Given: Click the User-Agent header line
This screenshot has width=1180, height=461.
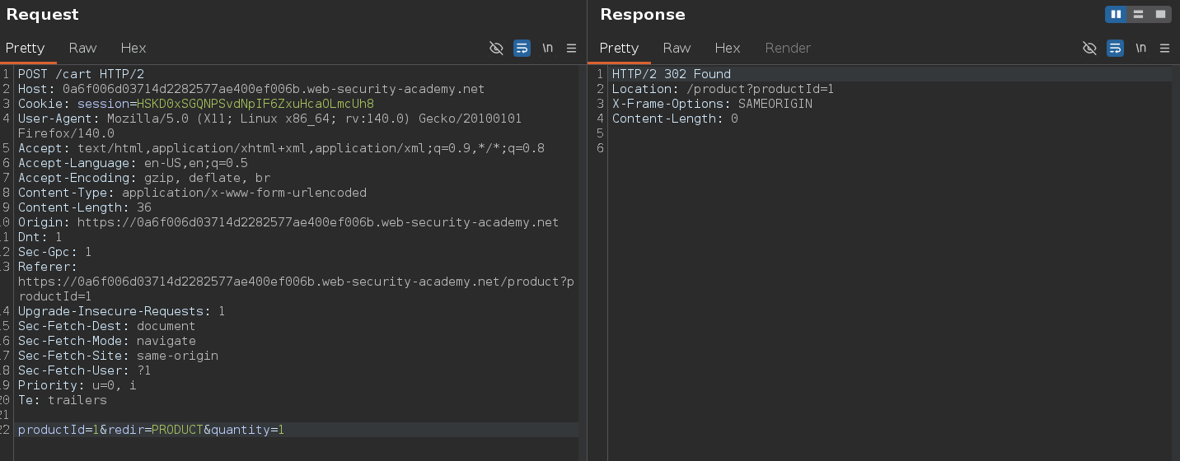Looking at the screenshot, I should coord(269,126).
